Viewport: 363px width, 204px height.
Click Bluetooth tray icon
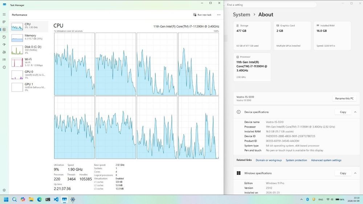click(x=308, y=199)
